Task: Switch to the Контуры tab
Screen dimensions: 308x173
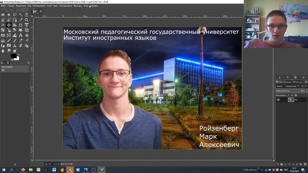Action: pos(297,82)
